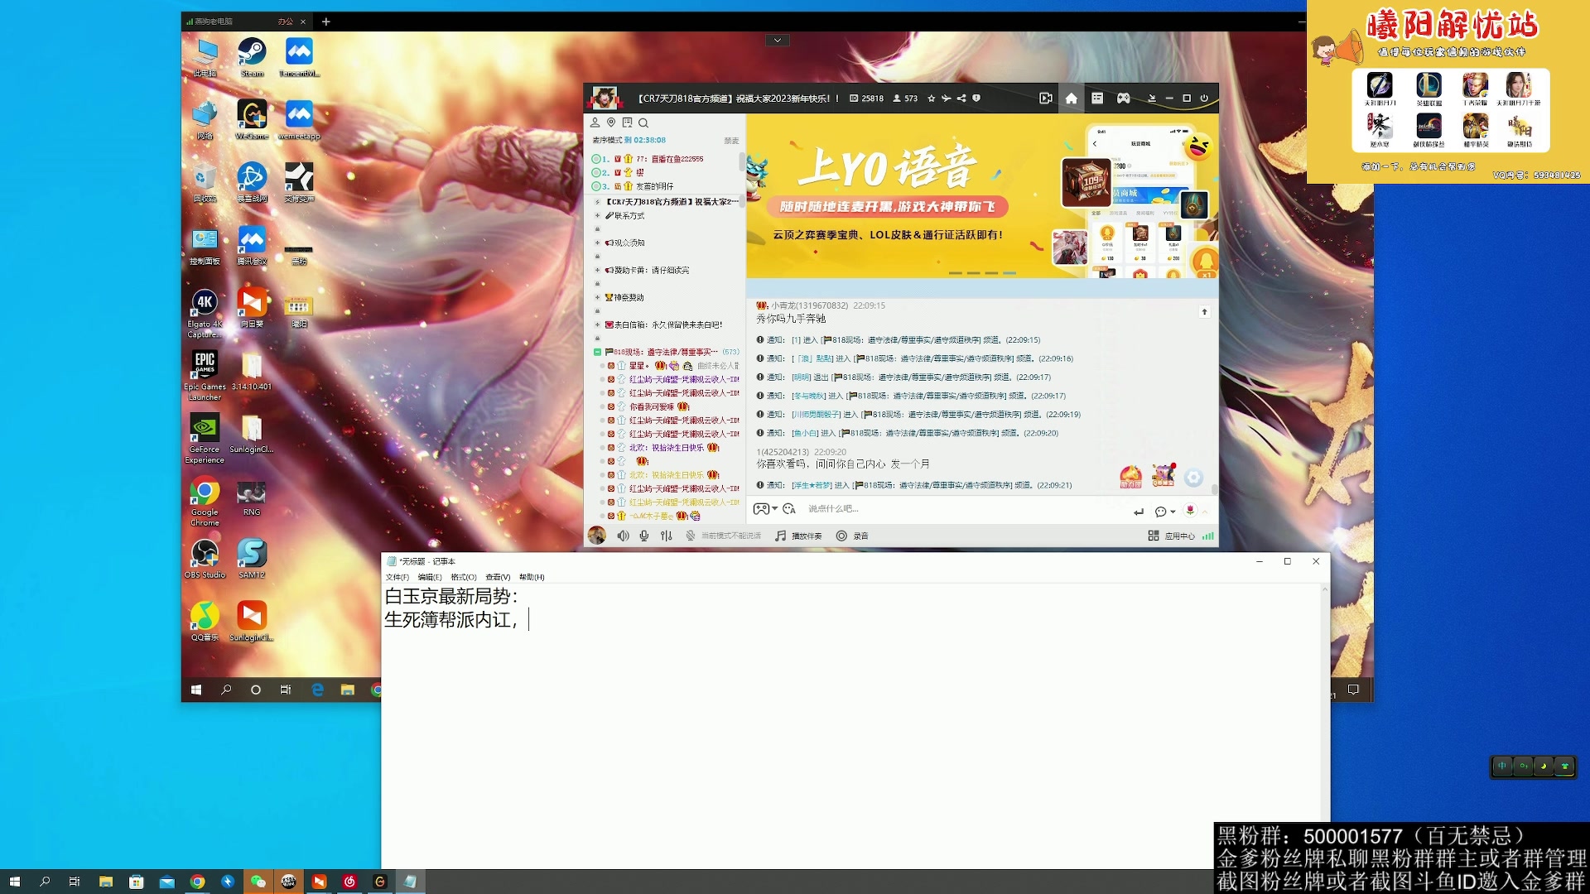Toggle the speaker volume icon in YY

[x=624, y=536]
